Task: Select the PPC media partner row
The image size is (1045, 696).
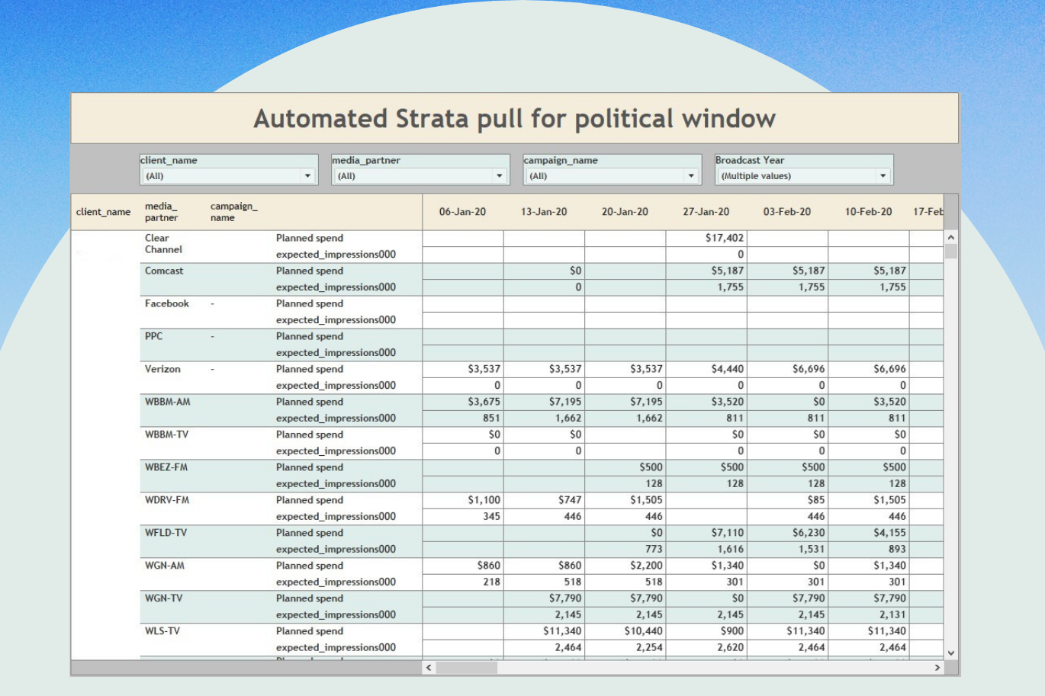Action: (153, 336)
